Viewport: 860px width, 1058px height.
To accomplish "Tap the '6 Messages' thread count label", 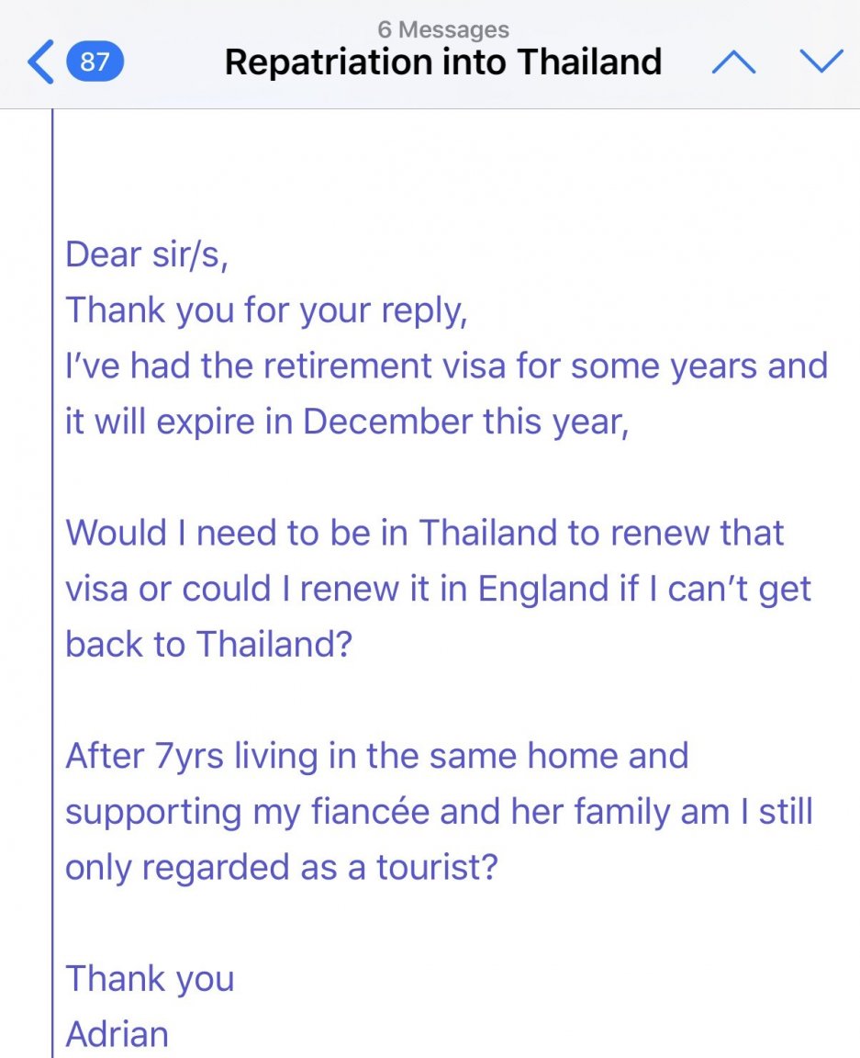I will click(x=443, y=29).
